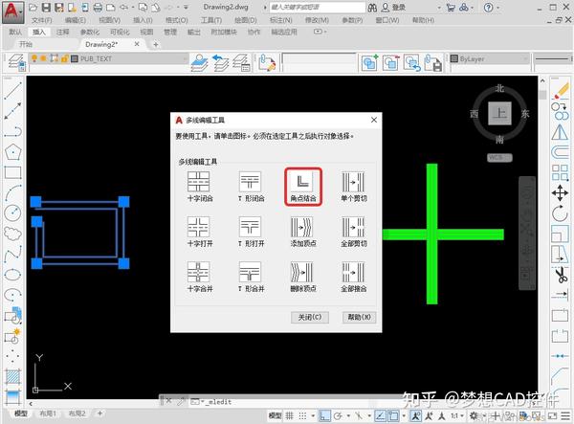Image resolution: width=574 pixels, height=424 pixels.
Task: Select the Revision Cloud tool
Action: click(x=12, y=234)
